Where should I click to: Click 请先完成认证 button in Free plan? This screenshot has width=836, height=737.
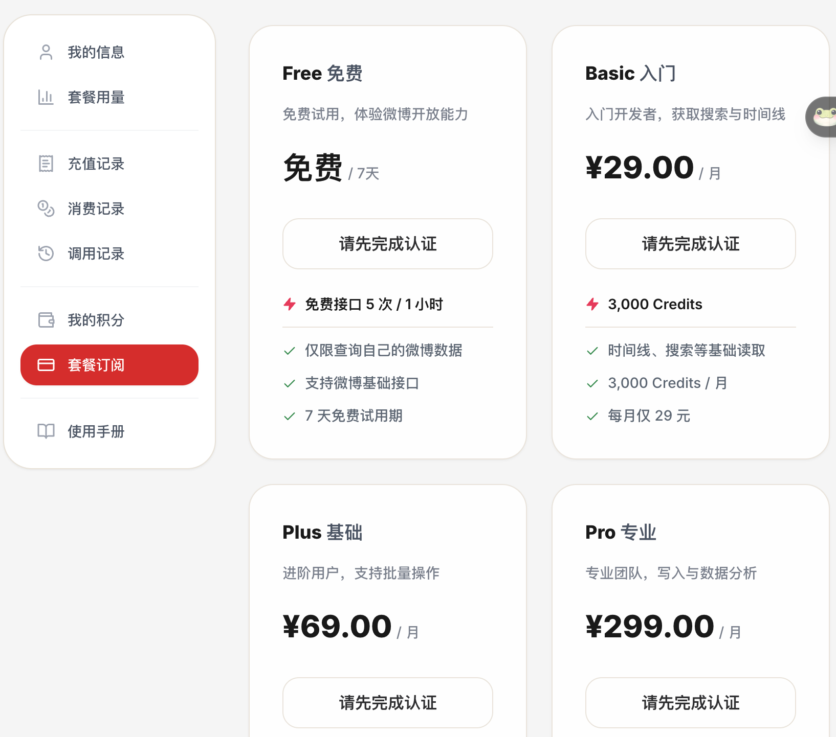[x=388, y=244]
